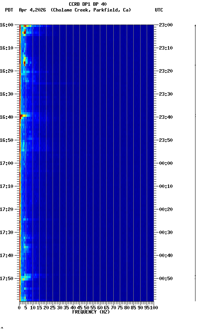The height and width of the screenshot is (332, 212).
Task: Click the 15 Hz frequency axis label
Action: 39,308
